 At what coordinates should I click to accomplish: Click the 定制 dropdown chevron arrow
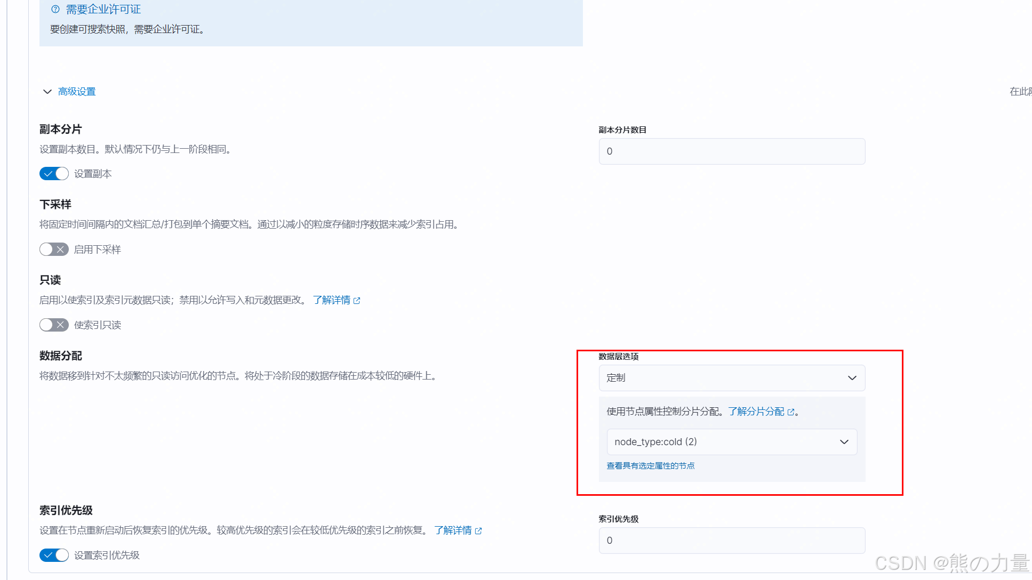(852, 378)
